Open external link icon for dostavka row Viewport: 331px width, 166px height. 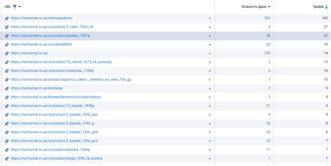click(x=7, y=89)
